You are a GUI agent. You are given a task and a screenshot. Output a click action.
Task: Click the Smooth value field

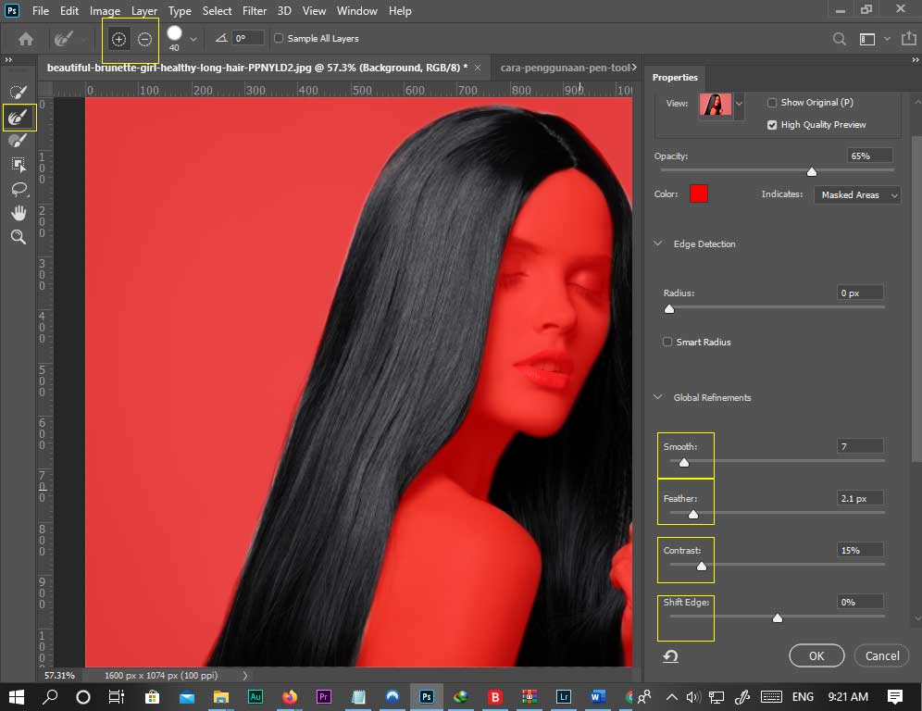(860, 446)
